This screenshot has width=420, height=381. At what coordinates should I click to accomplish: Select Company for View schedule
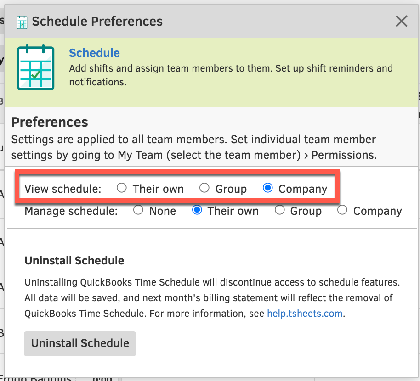point(268,188)
